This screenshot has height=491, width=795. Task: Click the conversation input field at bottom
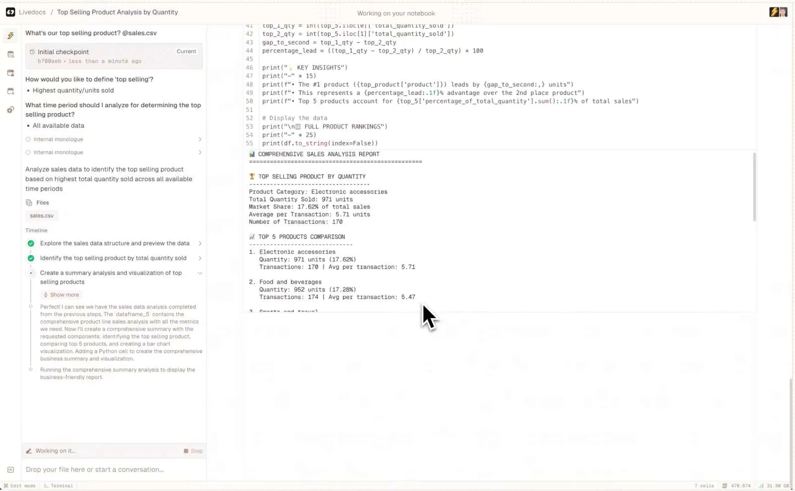113,469
